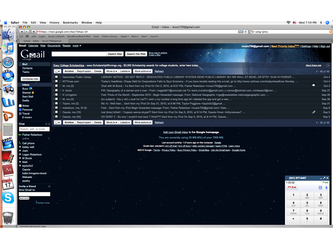Screen dimensions: 333x249
Task: Click the Gmail search input field
Action: click(x=79, y=54)
